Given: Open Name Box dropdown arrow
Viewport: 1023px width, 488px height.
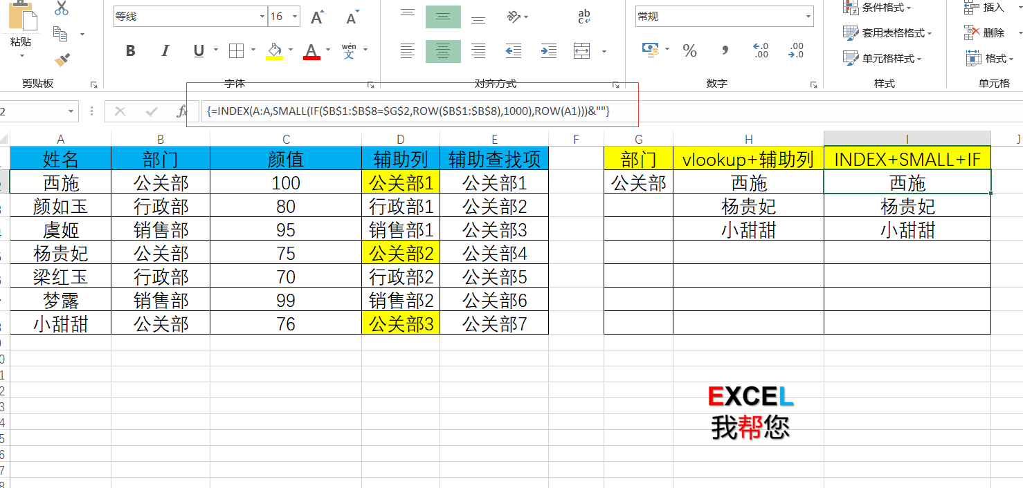Looking at the screenshot, I should pyautogui.click(x=71, y=111).
